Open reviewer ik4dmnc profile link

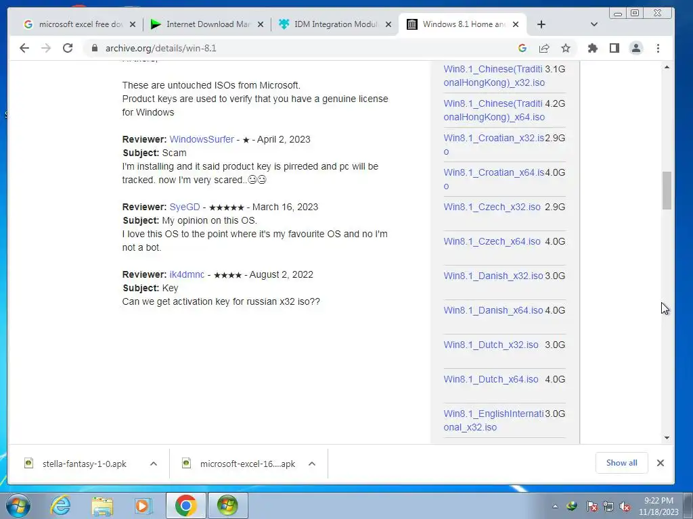pos(187,274)
